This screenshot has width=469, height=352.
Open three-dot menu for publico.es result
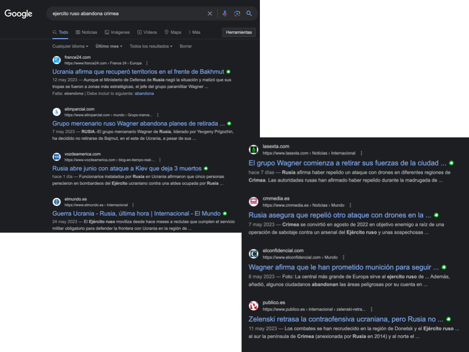(371, 309)
